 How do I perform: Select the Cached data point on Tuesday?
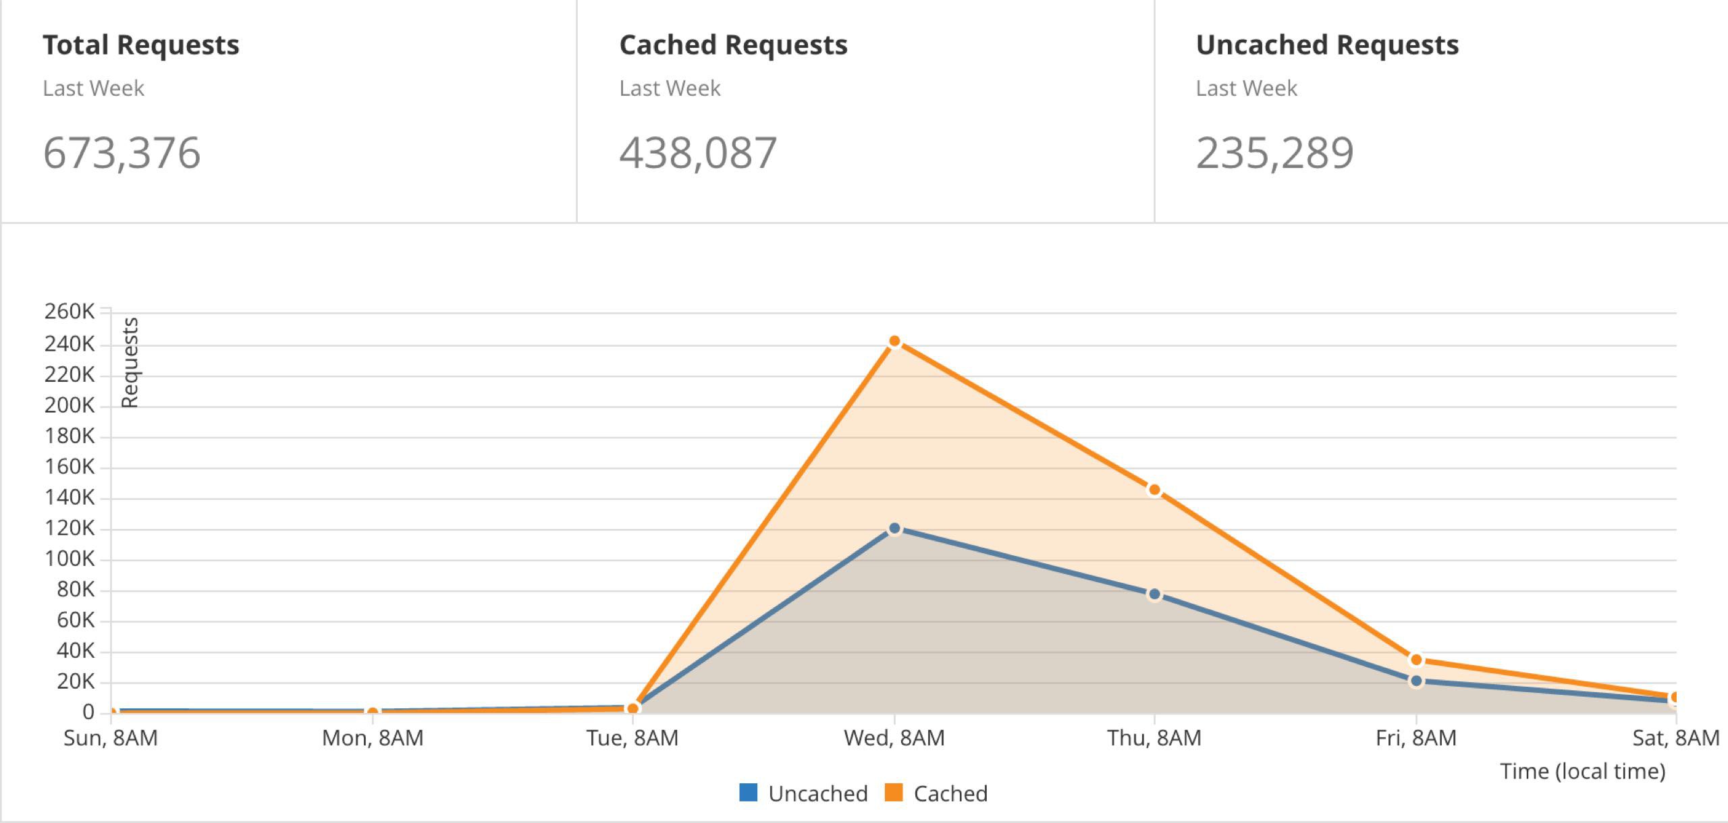click(632, 708)
